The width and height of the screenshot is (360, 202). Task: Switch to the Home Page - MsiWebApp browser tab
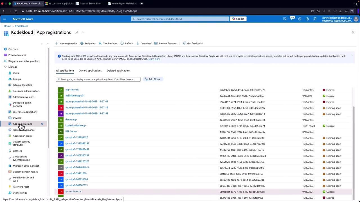[x=122, y=3]
